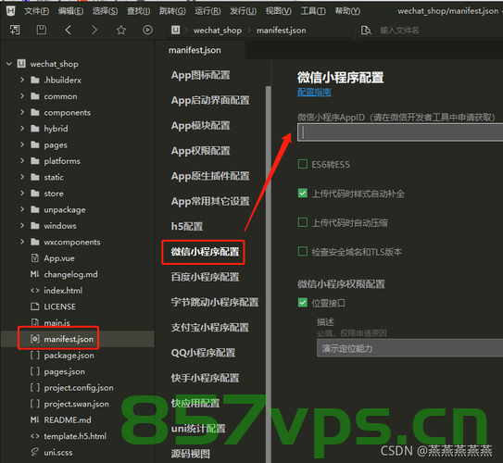Open the 文件(F) menu
The height and width of the screenshot is (463, 503).
(37, 11)
